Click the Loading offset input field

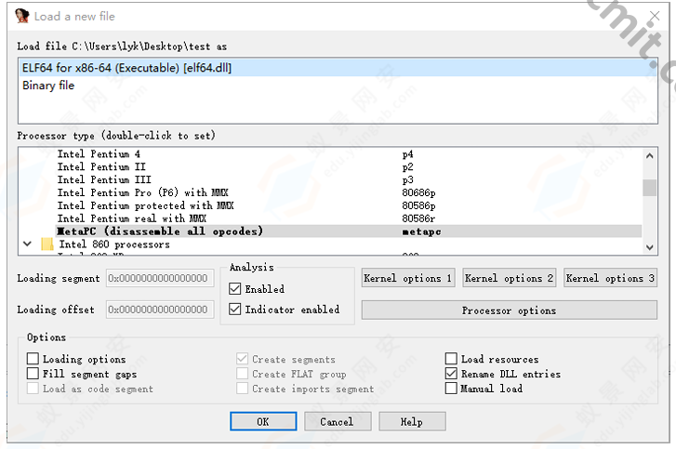160,310
